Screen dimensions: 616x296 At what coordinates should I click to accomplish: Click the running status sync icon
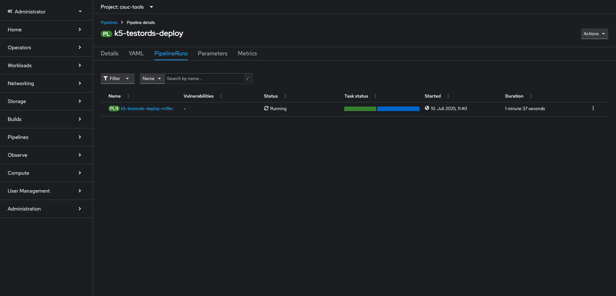click(266, 108)
